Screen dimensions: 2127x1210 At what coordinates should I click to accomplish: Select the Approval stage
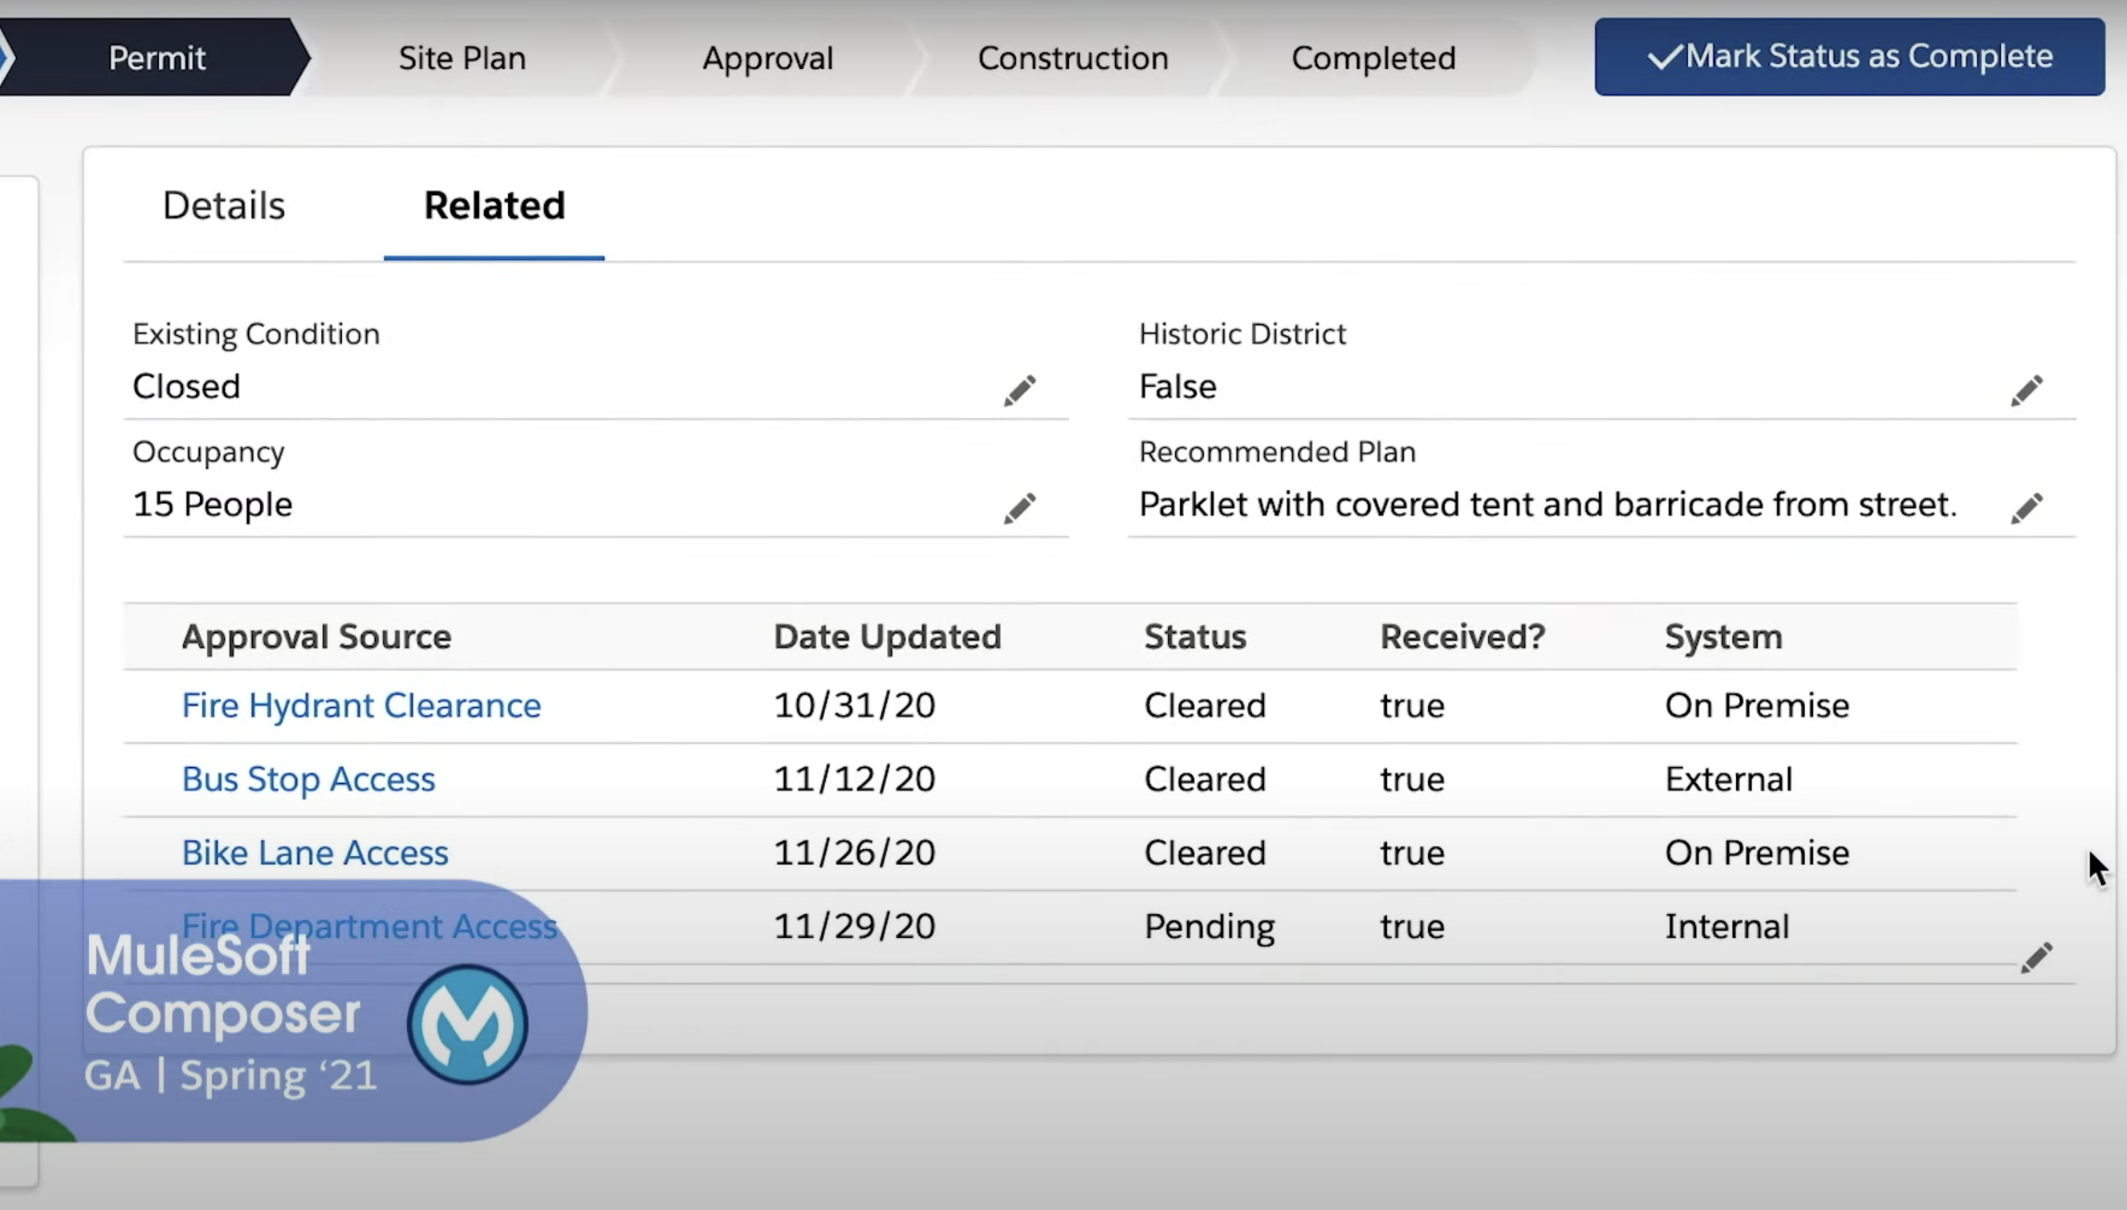(767, 58)
